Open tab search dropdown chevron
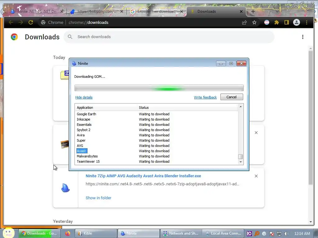The width and height of the screenshot is (318, 238). [x=277, y=11]
